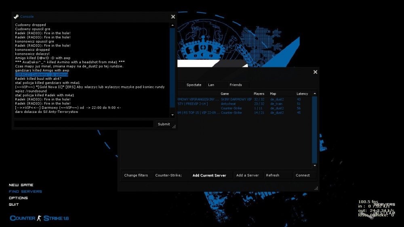
Task: Click the console command input field
Action: point(84,124)
